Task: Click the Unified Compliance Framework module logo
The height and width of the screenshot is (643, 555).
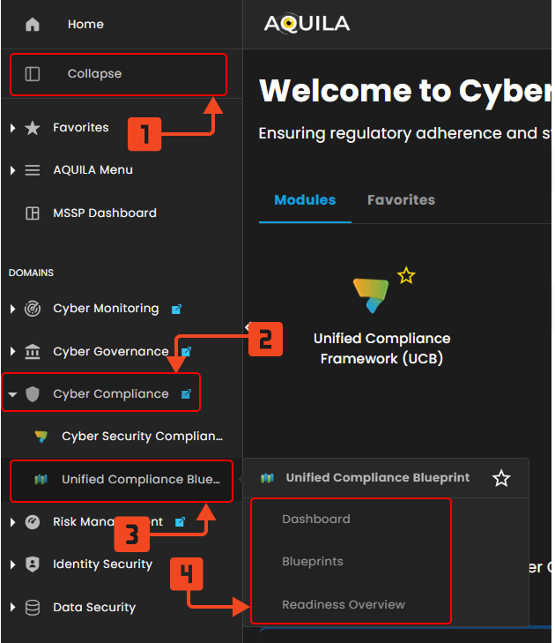Action: pyautogui.click(x=370, y=295)
